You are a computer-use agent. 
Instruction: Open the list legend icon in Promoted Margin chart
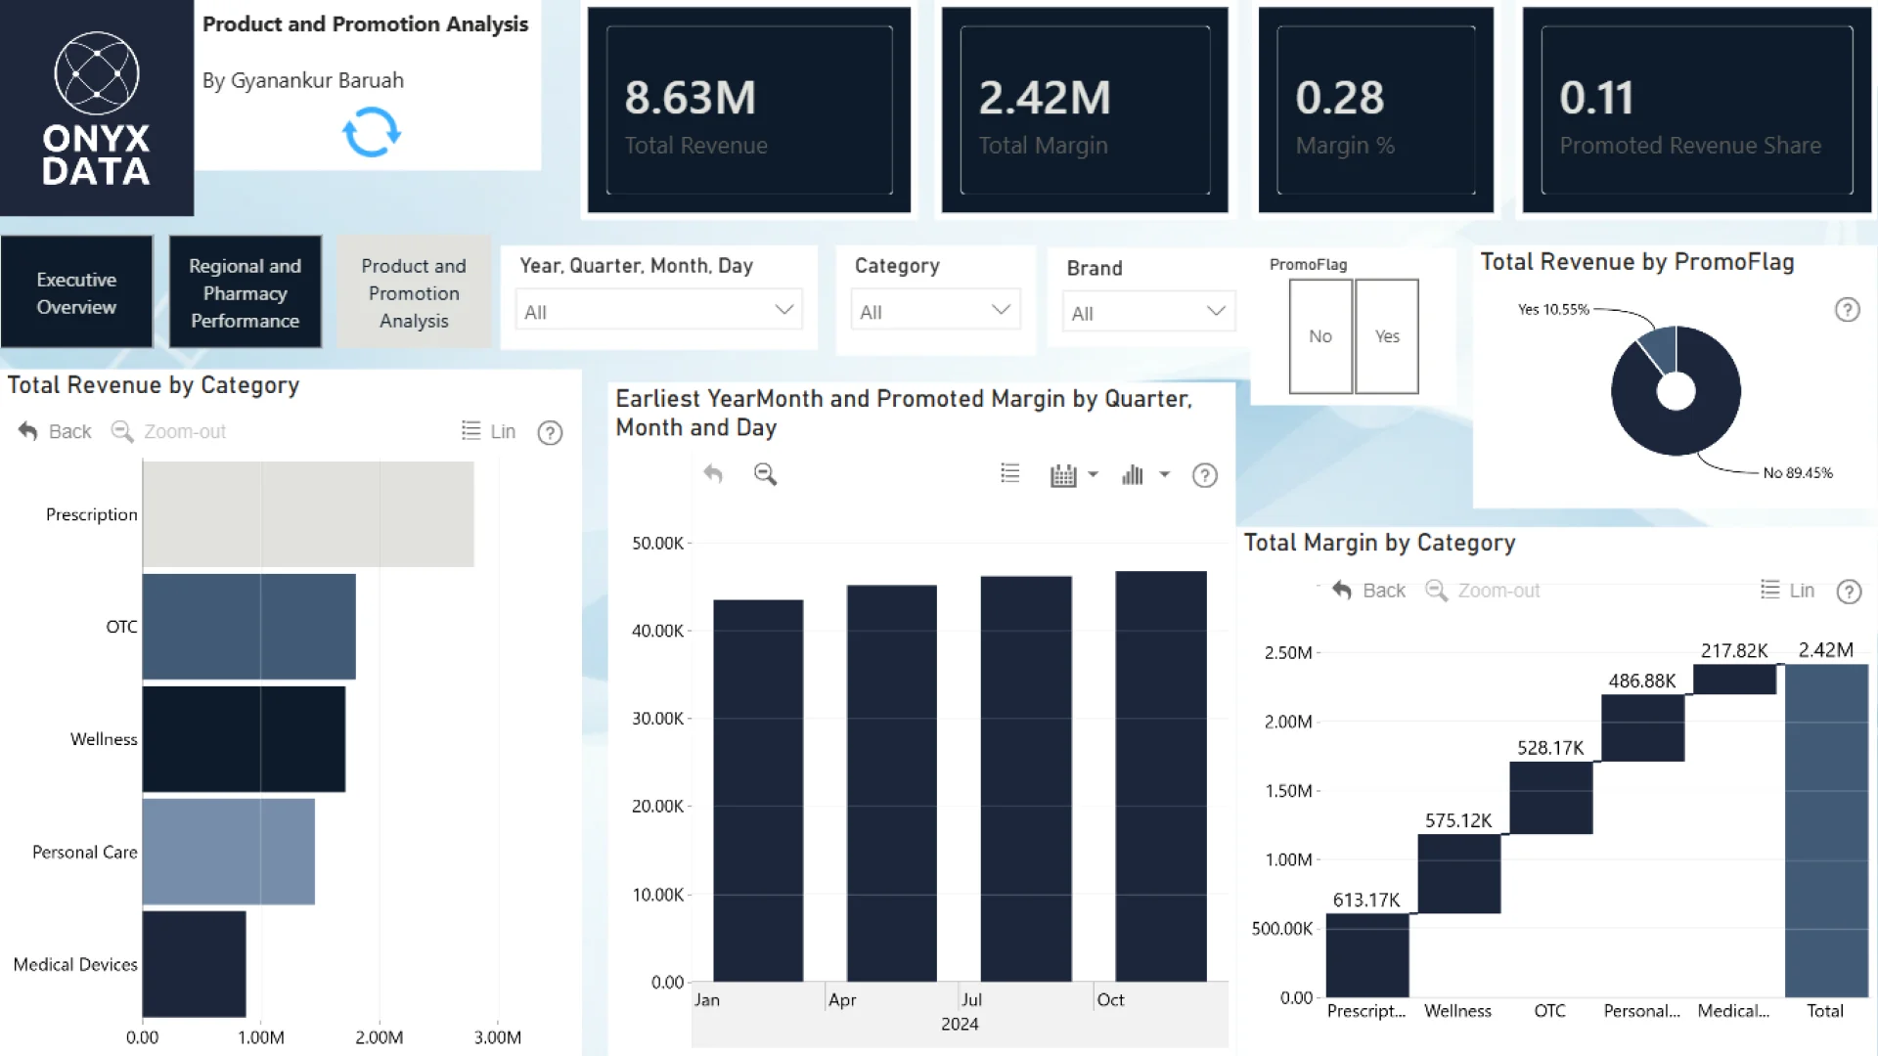tap(1010, 474)
